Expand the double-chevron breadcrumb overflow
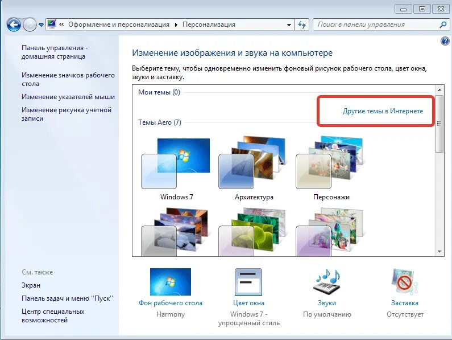This screenshot has width=452, height=340. click(61, 24)
